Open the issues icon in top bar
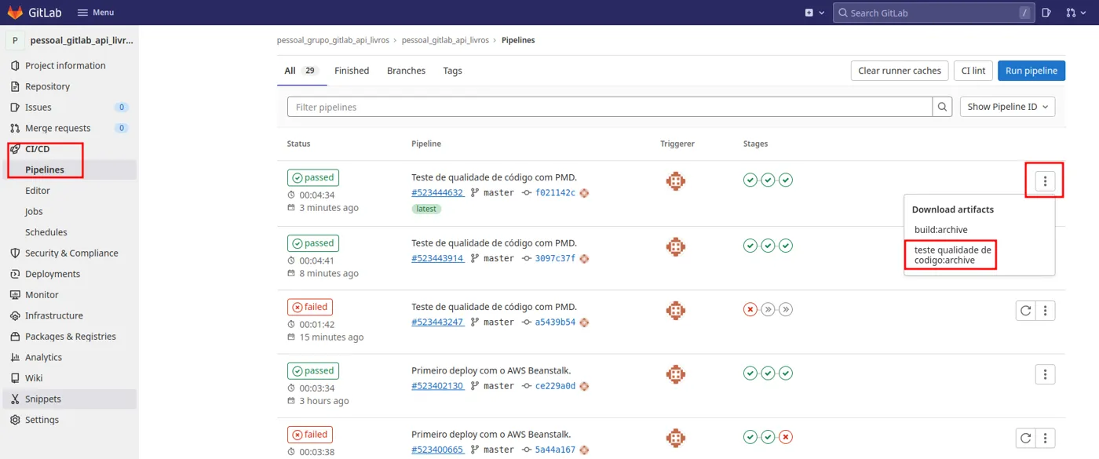 1046,13
